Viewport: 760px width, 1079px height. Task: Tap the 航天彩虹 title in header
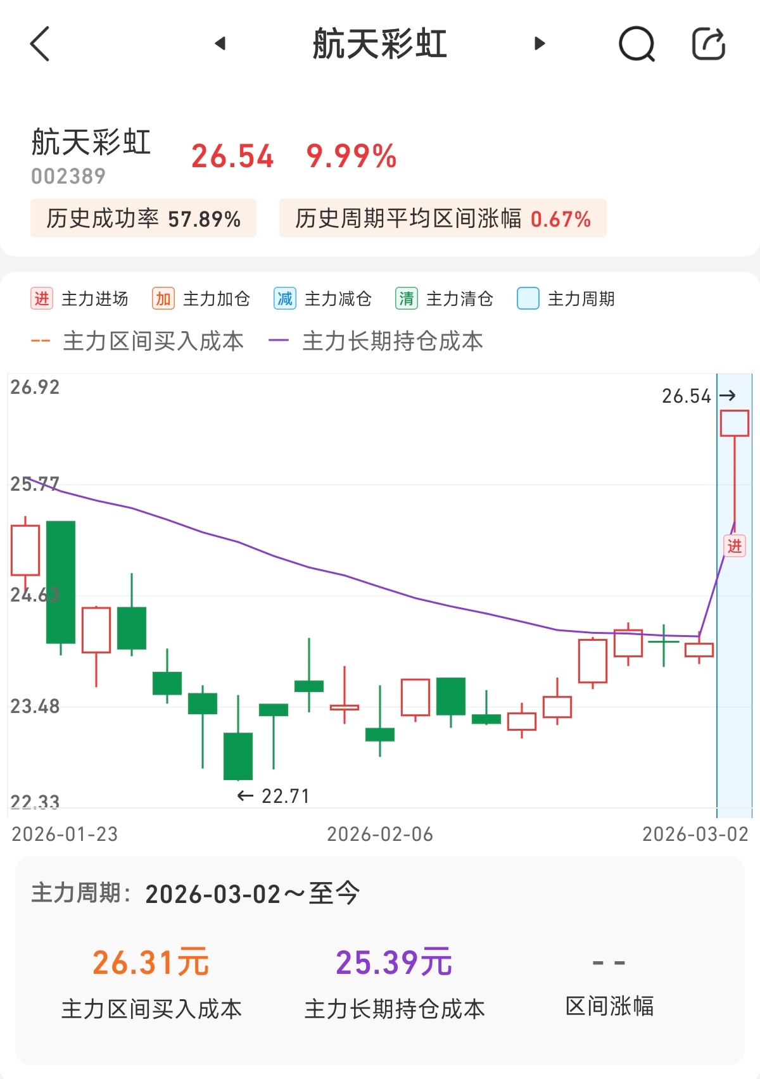380,44
